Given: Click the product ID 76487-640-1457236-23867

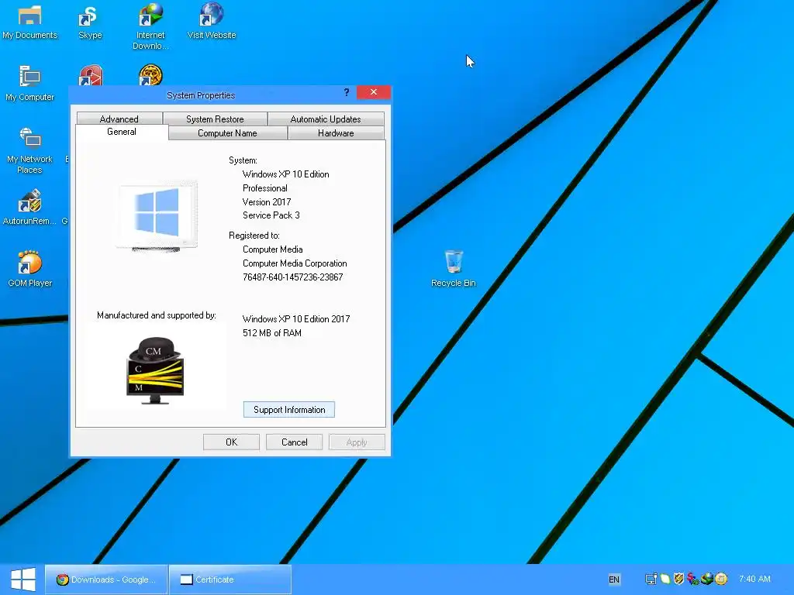Looking at the screenshot, I should click(x=292, y=277).
